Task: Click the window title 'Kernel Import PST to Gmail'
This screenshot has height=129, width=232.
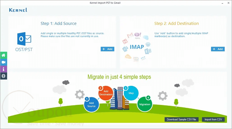Action: [105, 3]
